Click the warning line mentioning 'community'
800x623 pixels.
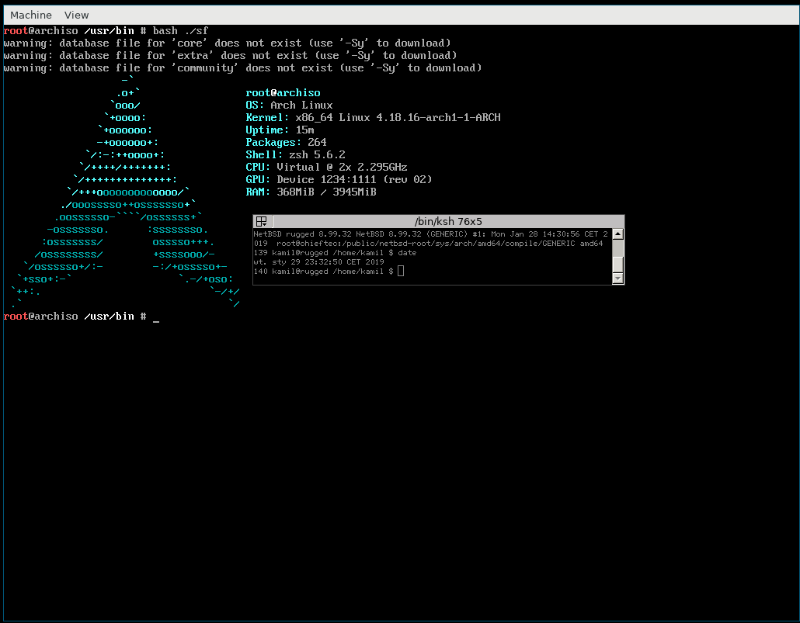tap(242, 67)
